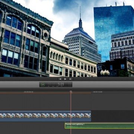Jump to the previous edit point
This screenshot has width=134, height=134.
[x=60, y=79]
